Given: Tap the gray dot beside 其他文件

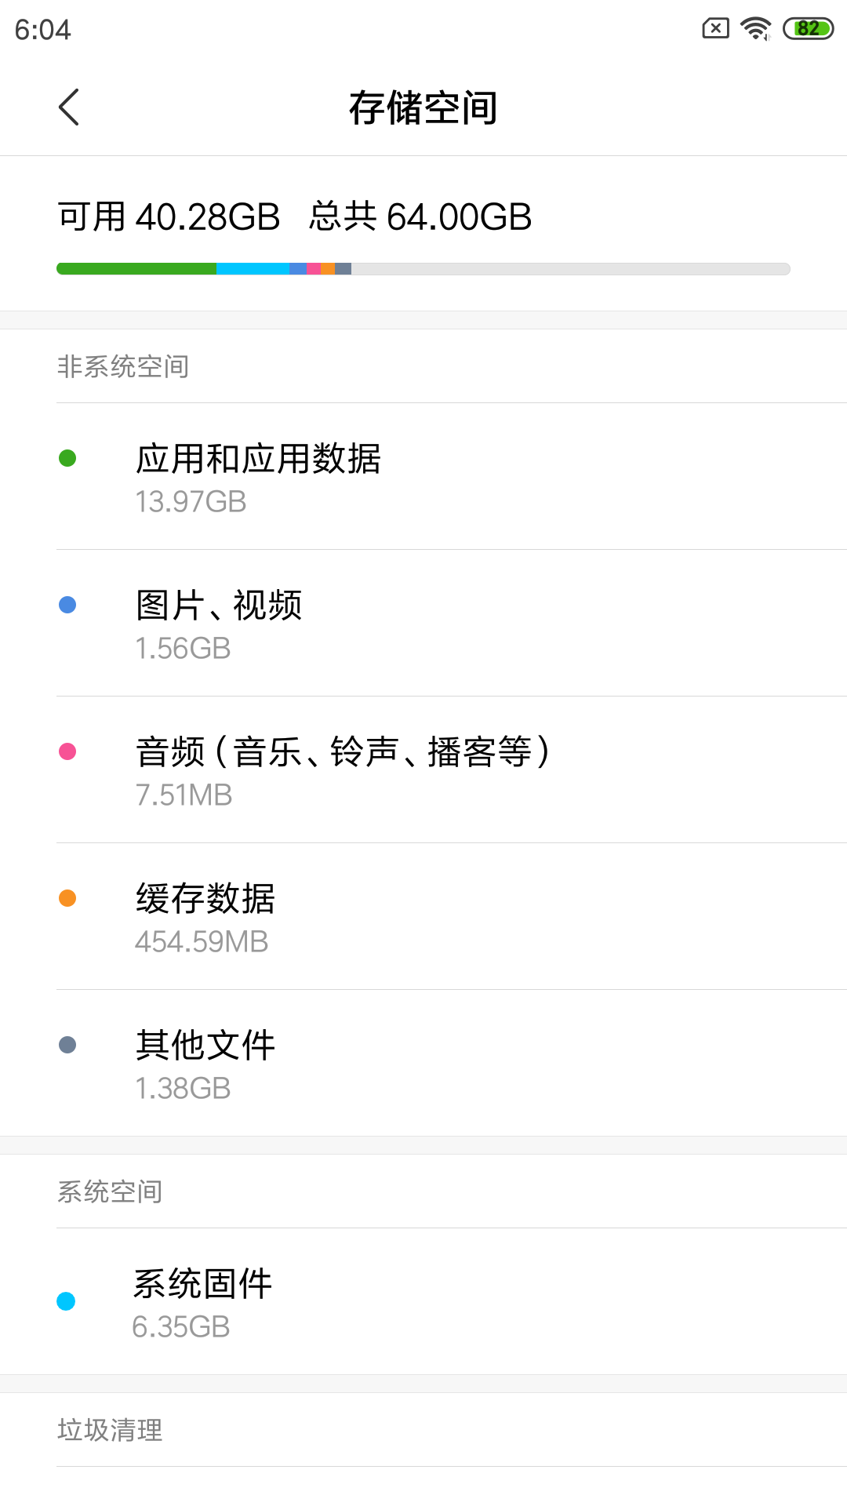Looking at the screenshot, I should [x=67, y=1045].
